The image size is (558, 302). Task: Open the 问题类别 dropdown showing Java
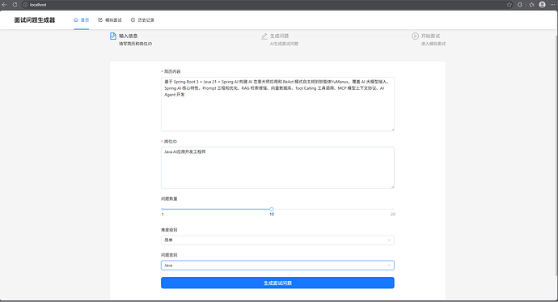tap(277, 266)
